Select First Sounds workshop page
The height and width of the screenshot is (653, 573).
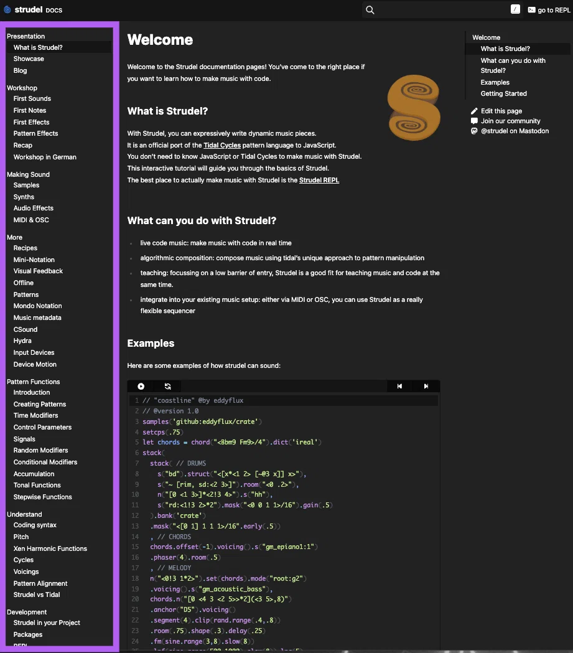tap(32, 99)
